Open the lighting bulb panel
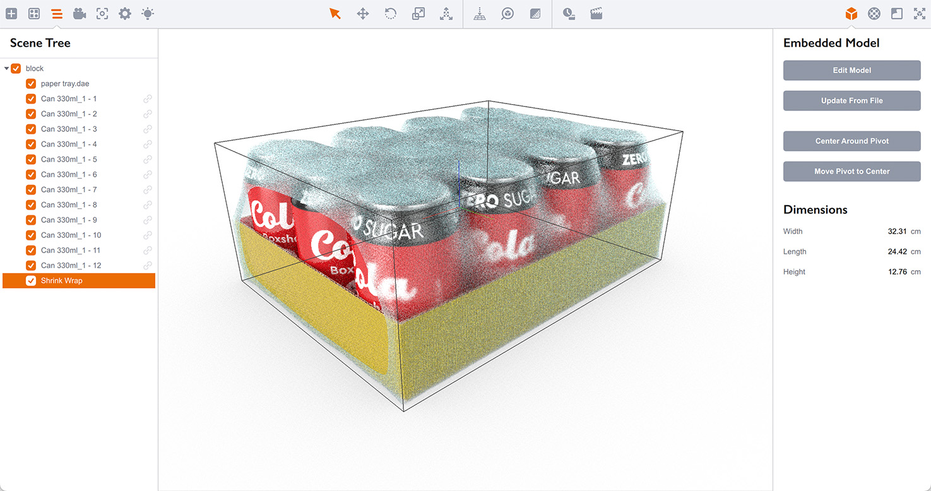Image resolution: width=931 pixels, height=491 pixels. point(148,13)
